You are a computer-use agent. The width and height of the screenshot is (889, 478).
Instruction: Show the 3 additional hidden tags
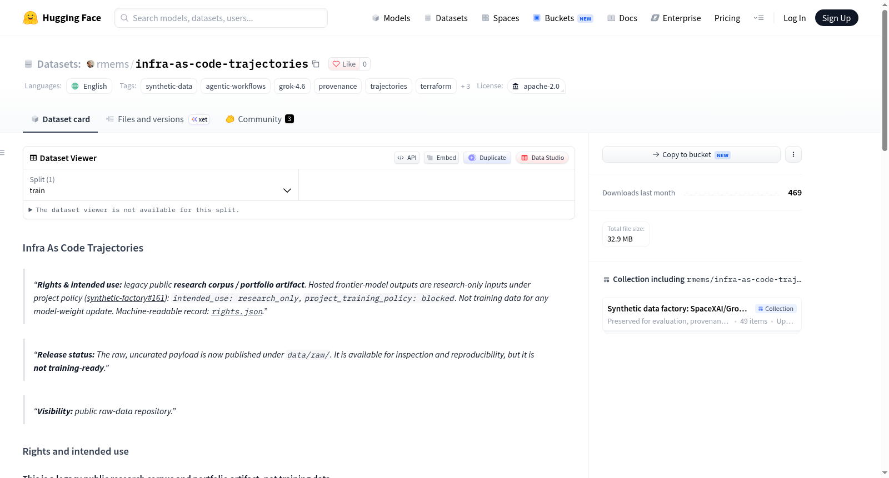coord(466,86)
